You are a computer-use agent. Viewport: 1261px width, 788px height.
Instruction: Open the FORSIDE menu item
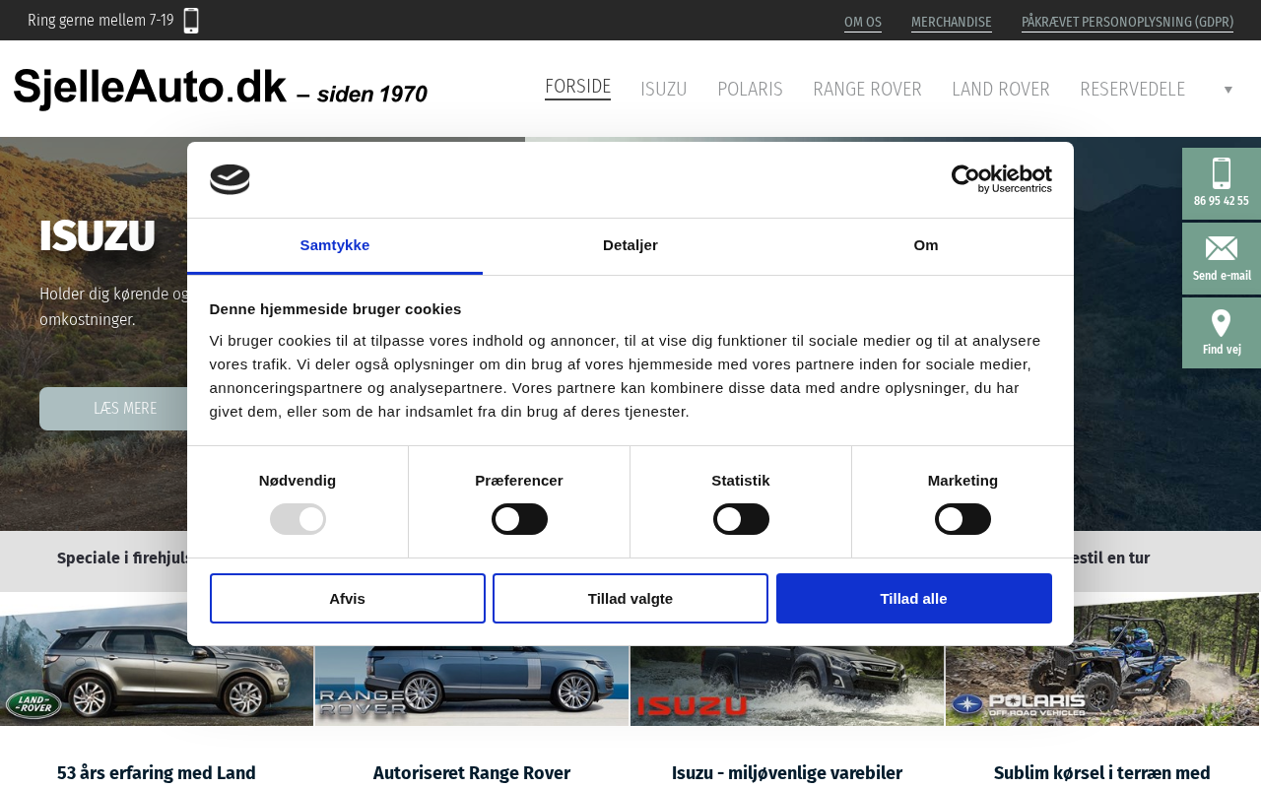pos(577,88)
